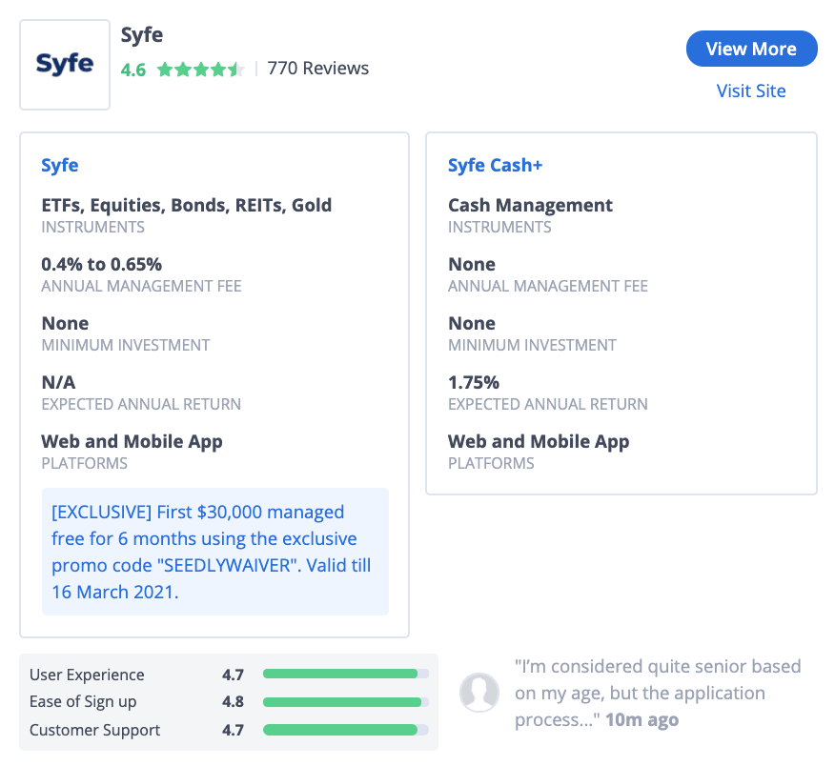Click the 10m ago timestamp

642,720
